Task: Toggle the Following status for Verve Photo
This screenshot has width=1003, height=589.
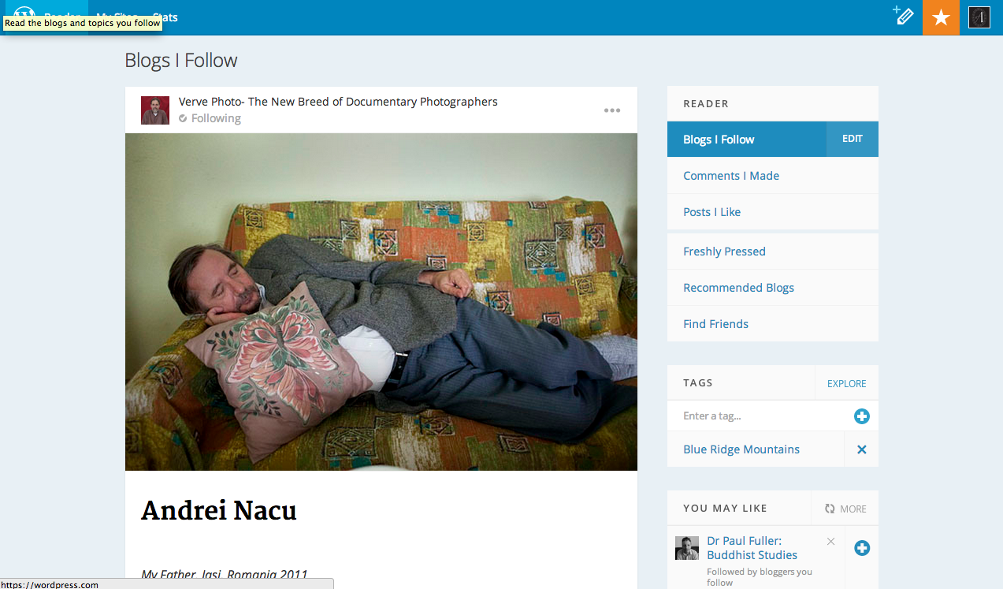Action: coord(210,118)
